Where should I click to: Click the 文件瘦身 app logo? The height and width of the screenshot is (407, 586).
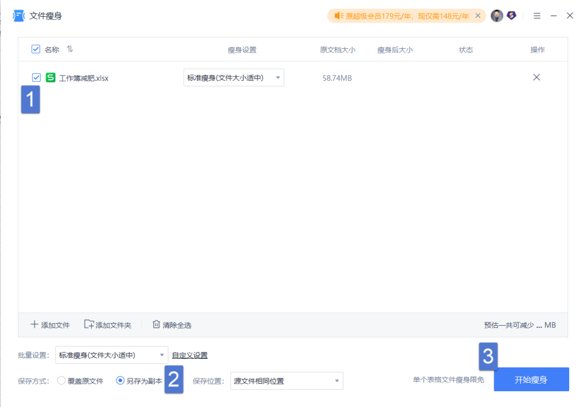pyautogui.click(x=18, y=16)
